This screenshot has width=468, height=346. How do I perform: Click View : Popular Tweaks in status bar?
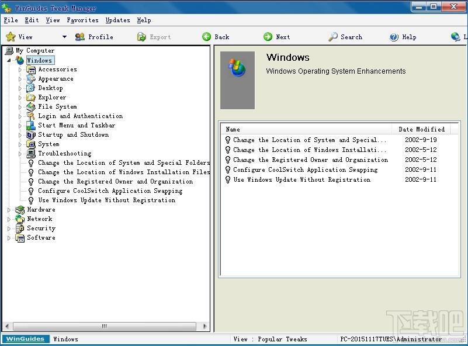[270, 339]
